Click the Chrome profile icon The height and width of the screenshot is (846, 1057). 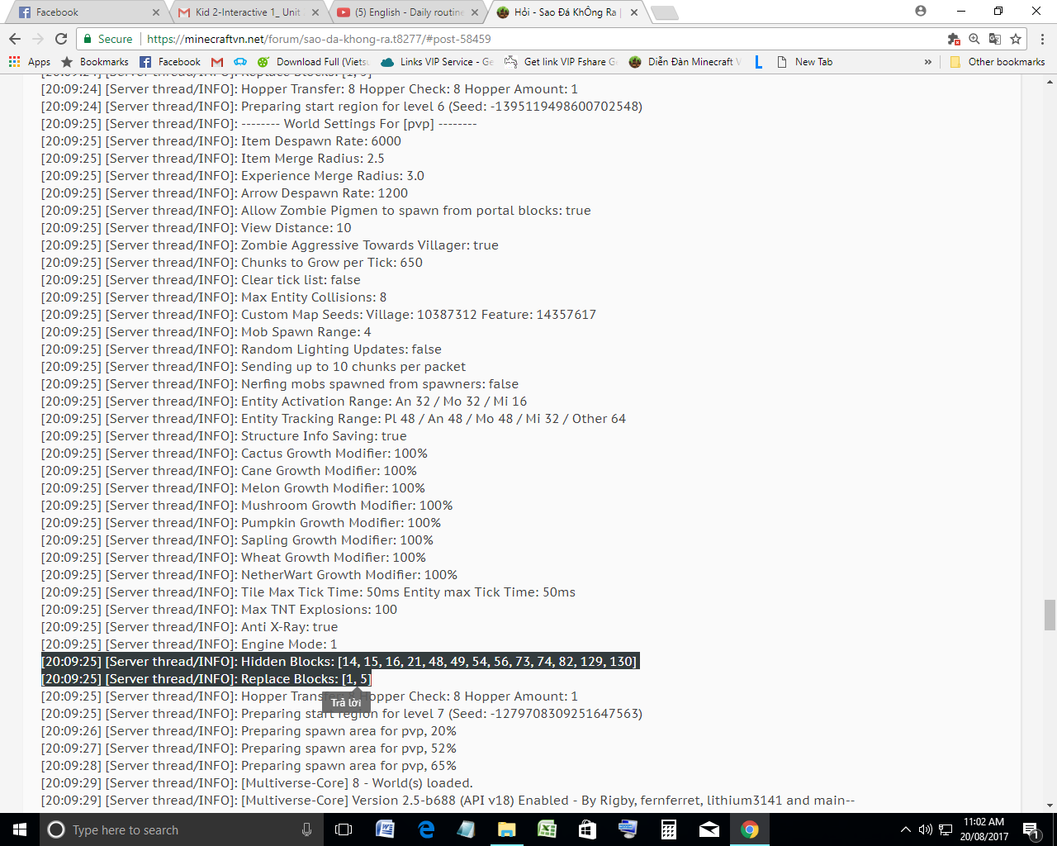(921, 12)
